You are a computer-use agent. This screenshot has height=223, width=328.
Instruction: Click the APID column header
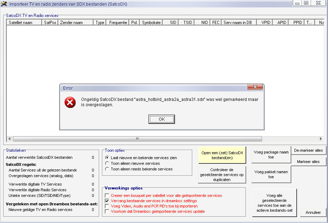click(280, 22)
